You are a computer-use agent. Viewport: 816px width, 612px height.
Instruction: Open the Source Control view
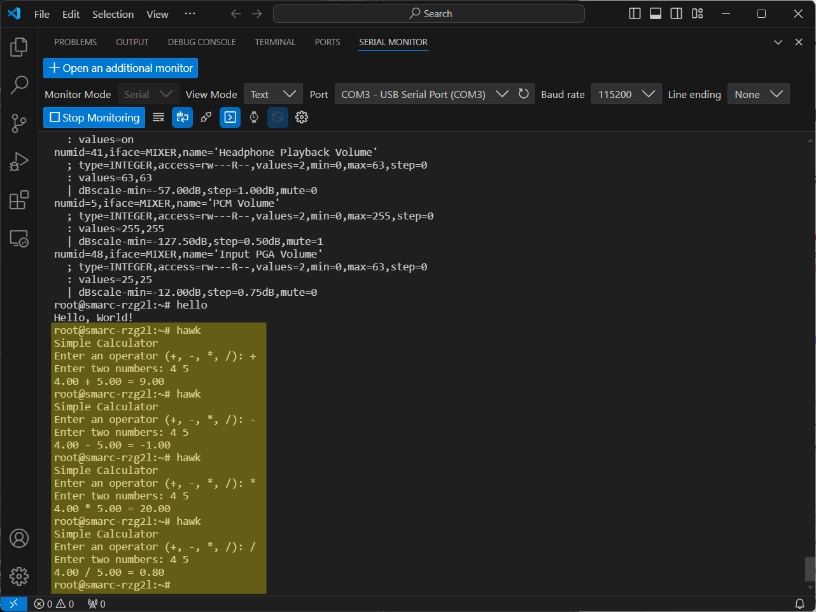coord(19,123)
